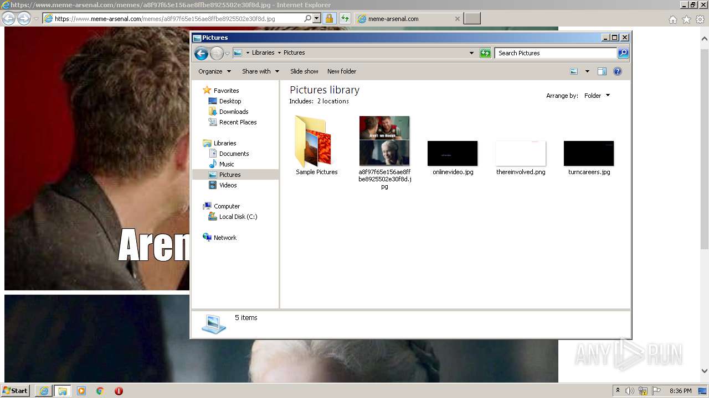Click the IE Tools gear icon
The image size is (709, 398).
click(x=700, y=19)
